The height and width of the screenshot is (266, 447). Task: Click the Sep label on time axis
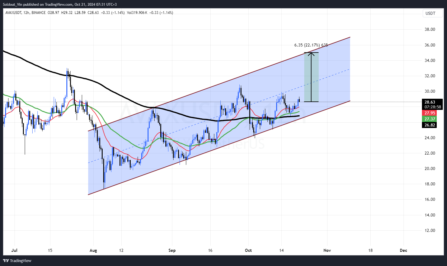coord(172,250)
